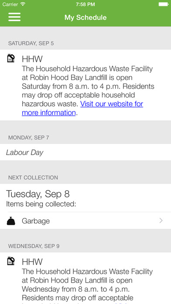Screen dimensions: 171x304
Task: Tap the NEXT COLLECTION section header
Action: point(33,178)
